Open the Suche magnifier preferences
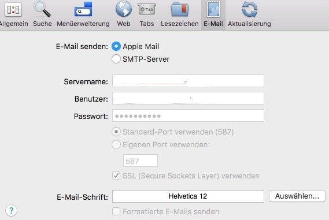Screen dimensions: 329x220 [x=42, y=9]
